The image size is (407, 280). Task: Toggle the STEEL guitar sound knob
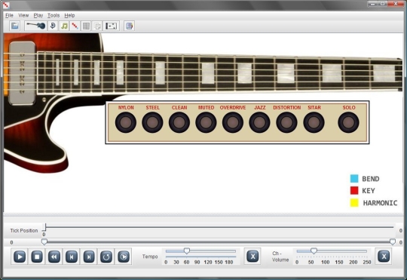[152, 122]
